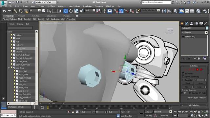Image resolution: width=210 pixels, height=118 pixels.
Task: Open the Selected key filter dropdown
Action: (163, 112)
